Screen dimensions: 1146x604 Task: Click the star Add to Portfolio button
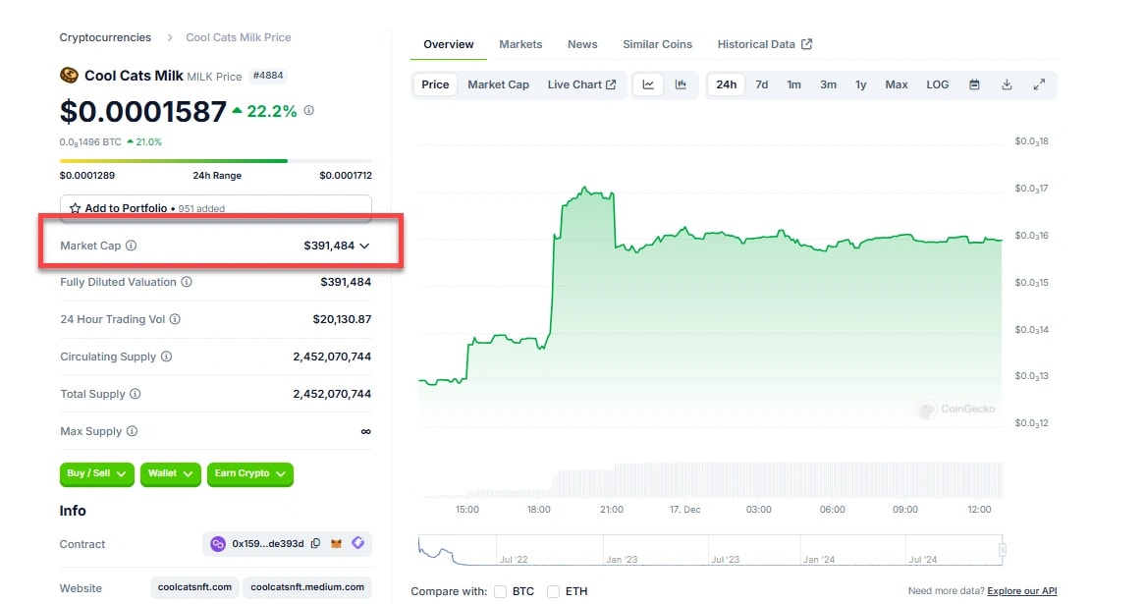215,208
